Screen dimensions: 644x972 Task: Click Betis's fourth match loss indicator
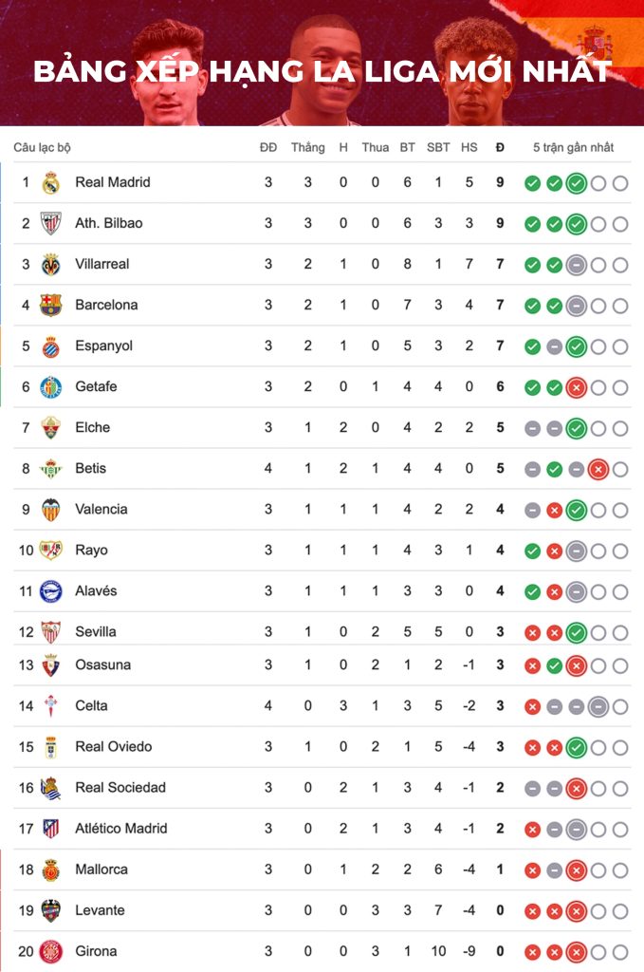(598, 470)
